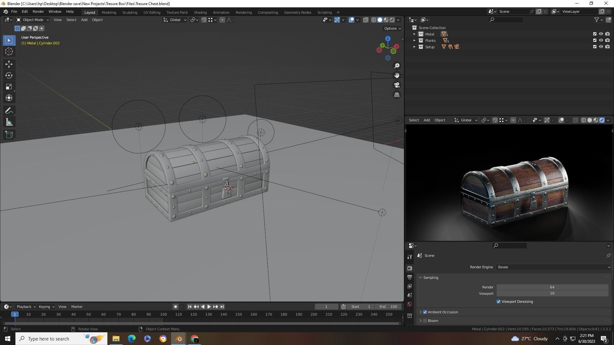
Task: Select the Cursor tool in toolbar
Action: click(9, 51)
